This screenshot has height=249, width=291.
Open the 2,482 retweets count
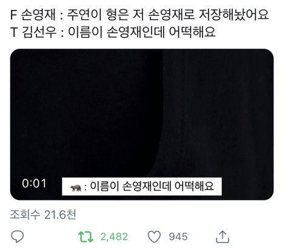pyautogui.click(x=114, y=237)
